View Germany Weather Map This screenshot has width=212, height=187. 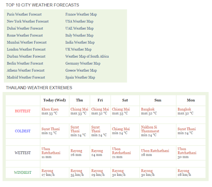[x=83, y=63]
